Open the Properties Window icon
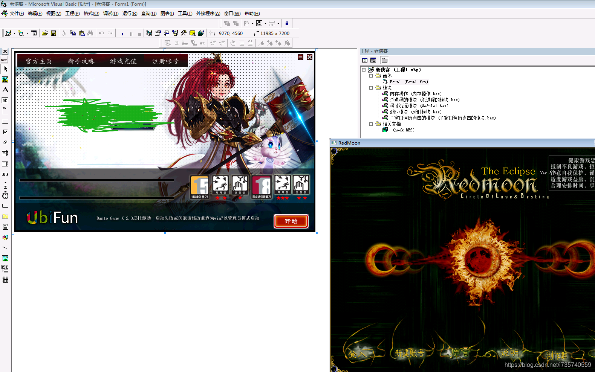This screenshot has height=372, width=595. [158, 33]
